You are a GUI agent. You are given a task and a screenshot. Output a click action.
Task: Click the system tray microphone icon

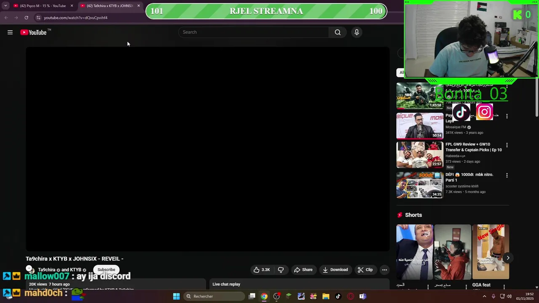pos(494,296)
